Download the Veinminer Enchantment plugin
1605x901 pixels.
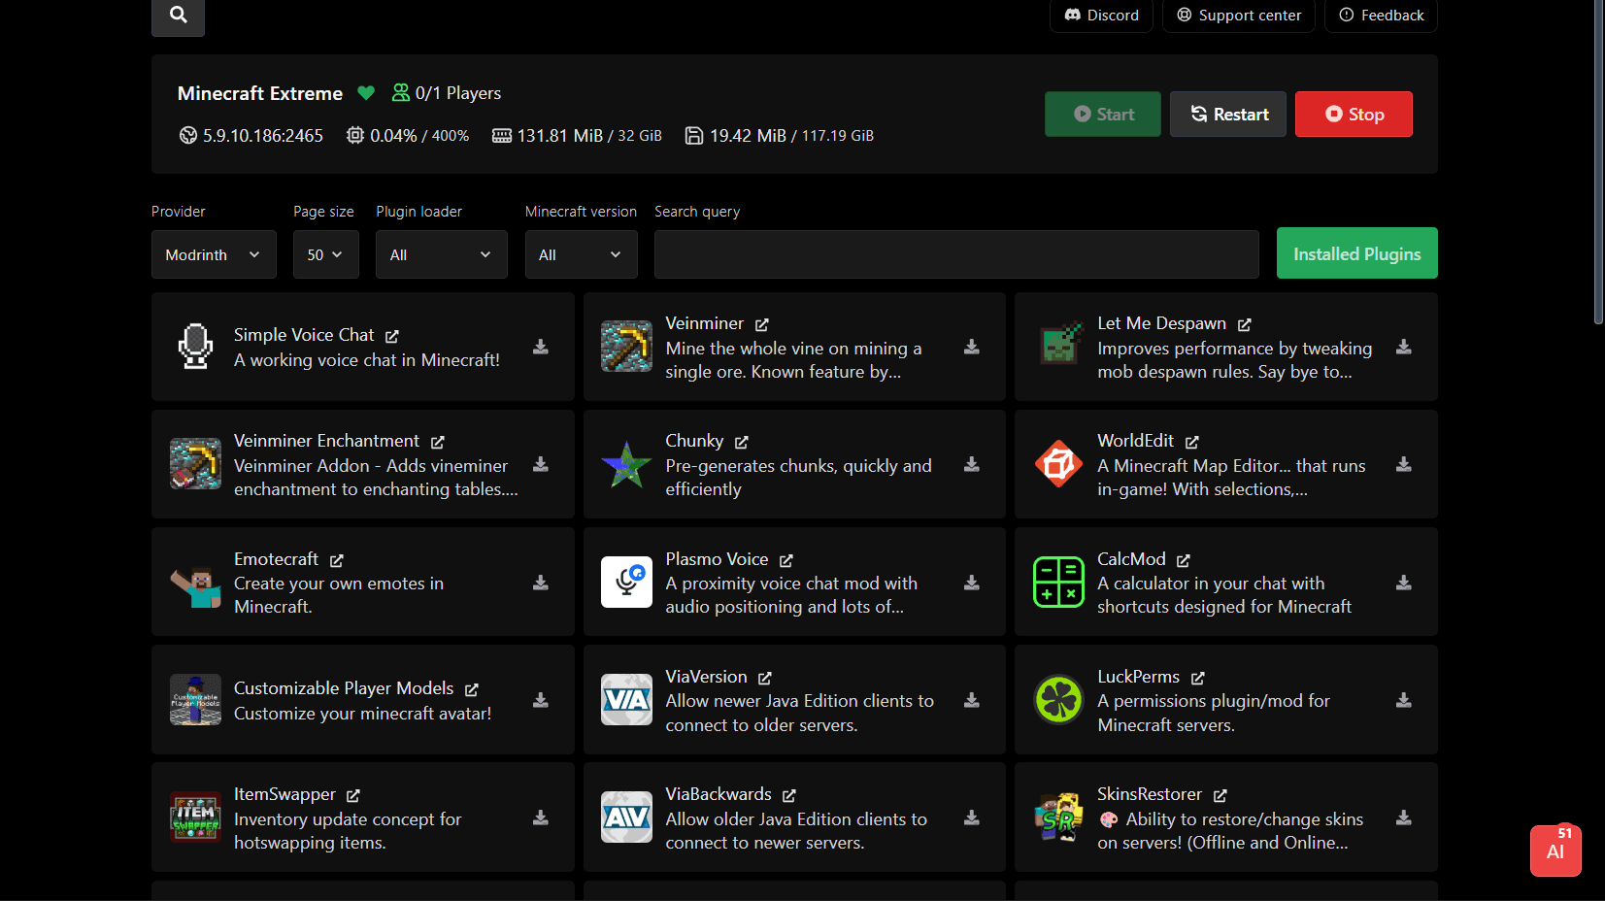[x=541, y=464]
